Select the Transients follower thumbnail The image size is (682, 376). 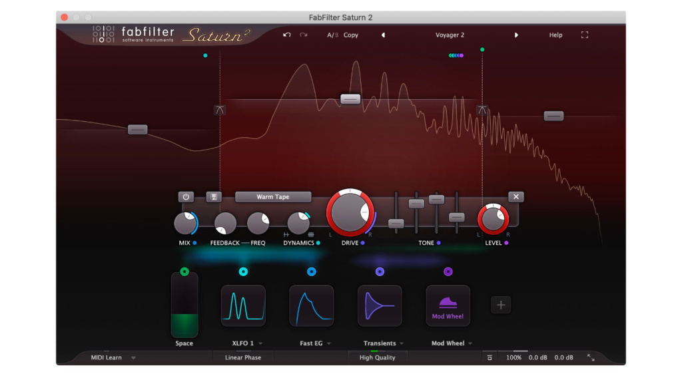[380, 305]
